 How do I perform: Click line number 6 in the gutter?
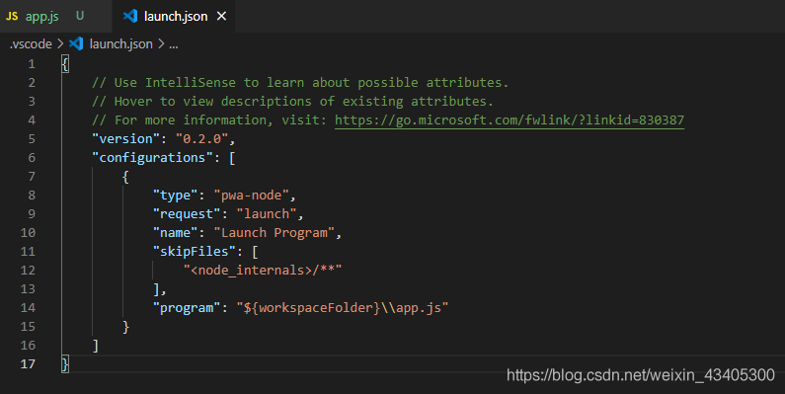[x=32, y=158]
